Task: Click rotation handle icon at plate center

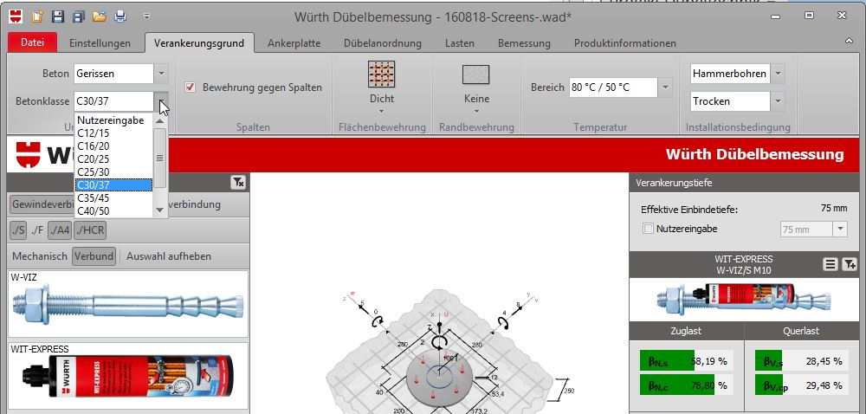Action: (439, 342)
